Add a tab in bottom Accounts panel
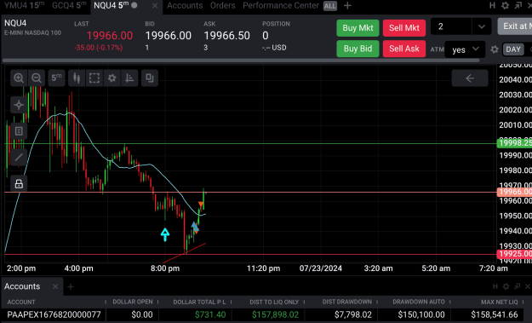532x323 pixels. pyautogui.click(x=71, y=286)
